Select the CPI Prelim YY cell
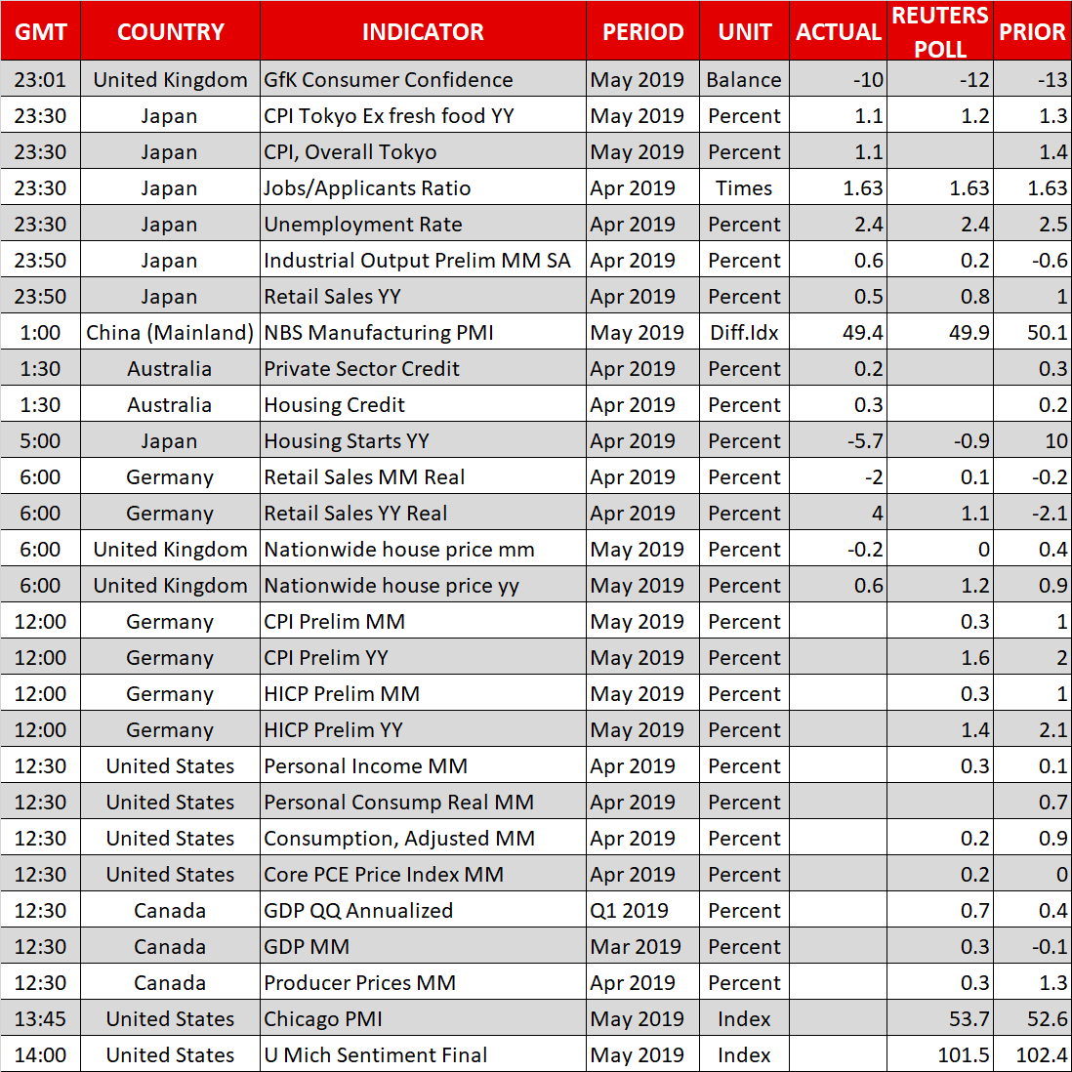This screenshot has height=1072, width=1072. [x=423, y=657]
